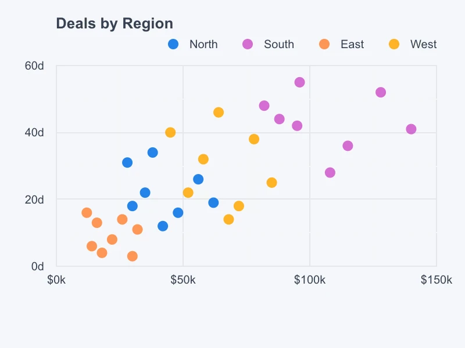This screenshot has height=348, width=465.
Task: Toggle the West series via its label
Action: point(423,44)
